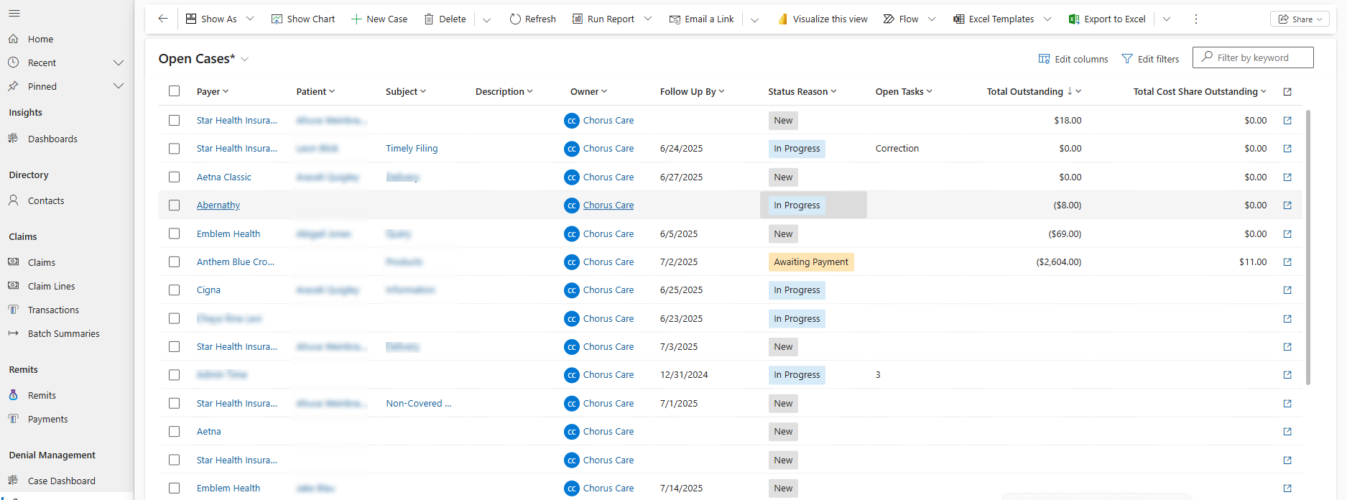The width and height of the screenshot is (1347, 500).
Task: Click the Refresh icon in command bar
Action: (x=515, y=19)
